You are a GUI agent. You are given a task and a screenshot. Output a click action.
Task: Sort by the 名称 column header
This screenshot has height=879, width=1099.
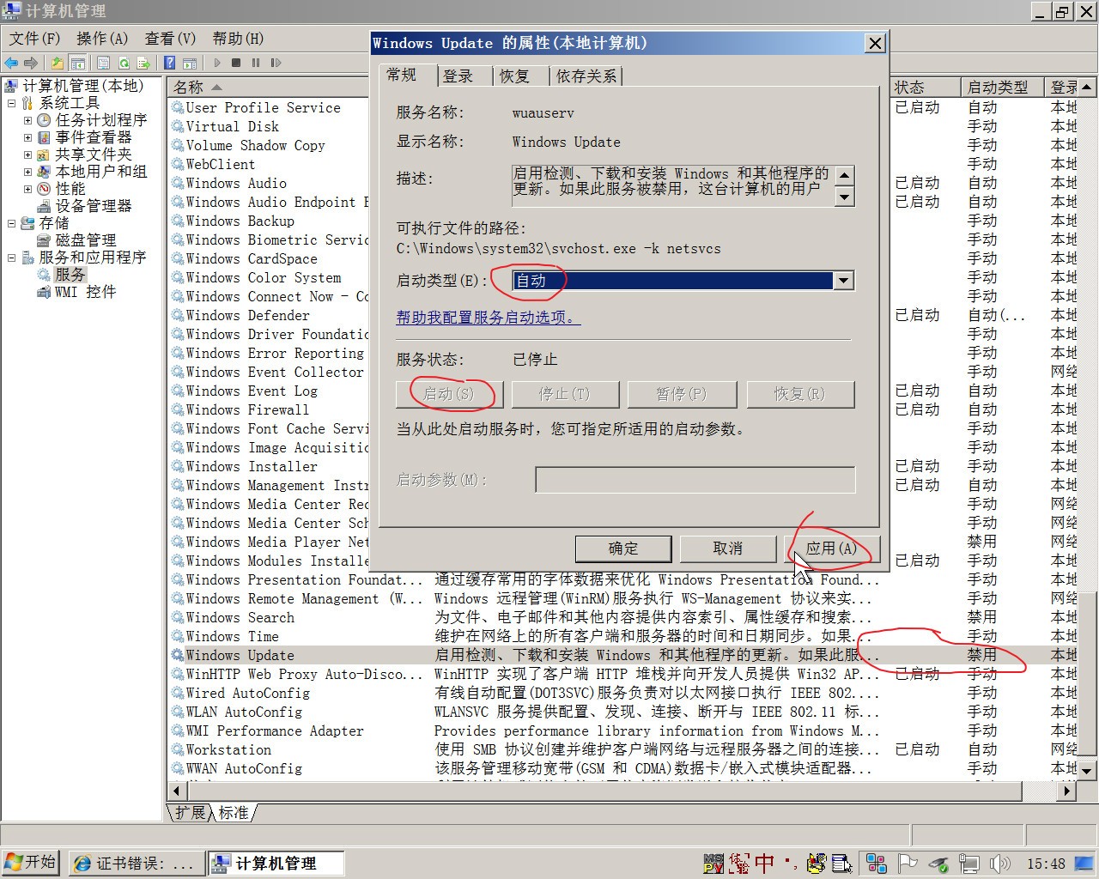coord(269,87)
